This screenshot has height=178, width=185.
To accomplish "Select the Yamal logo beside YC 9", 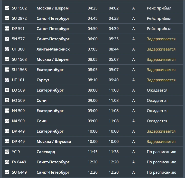I will [7, 152].
